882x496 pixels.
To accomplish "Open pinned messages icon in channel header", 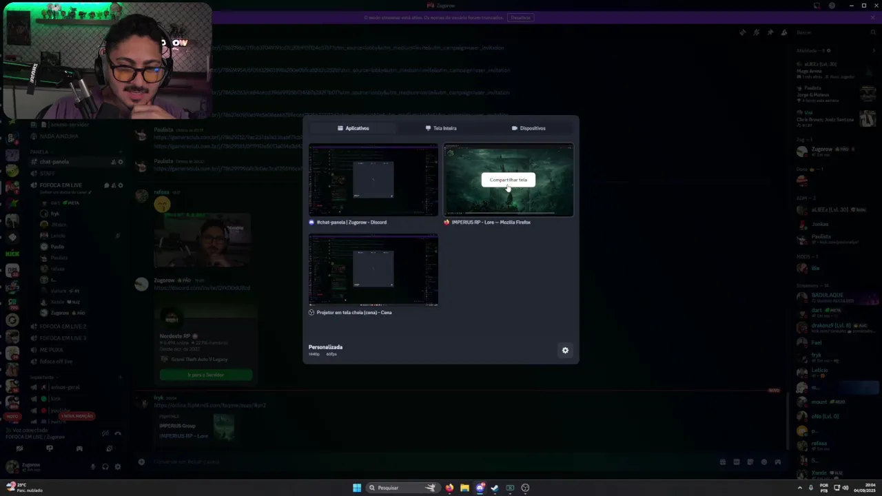I will tap(770, 32).
